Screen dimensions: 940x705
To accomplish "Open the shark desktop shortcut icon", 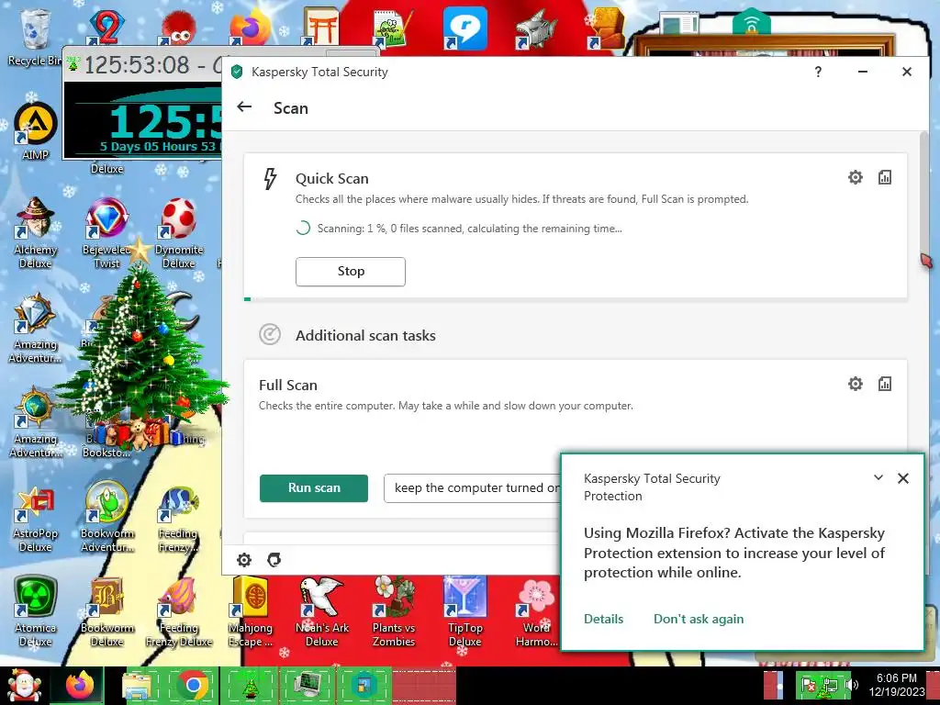I will click(x=536, y=28).
